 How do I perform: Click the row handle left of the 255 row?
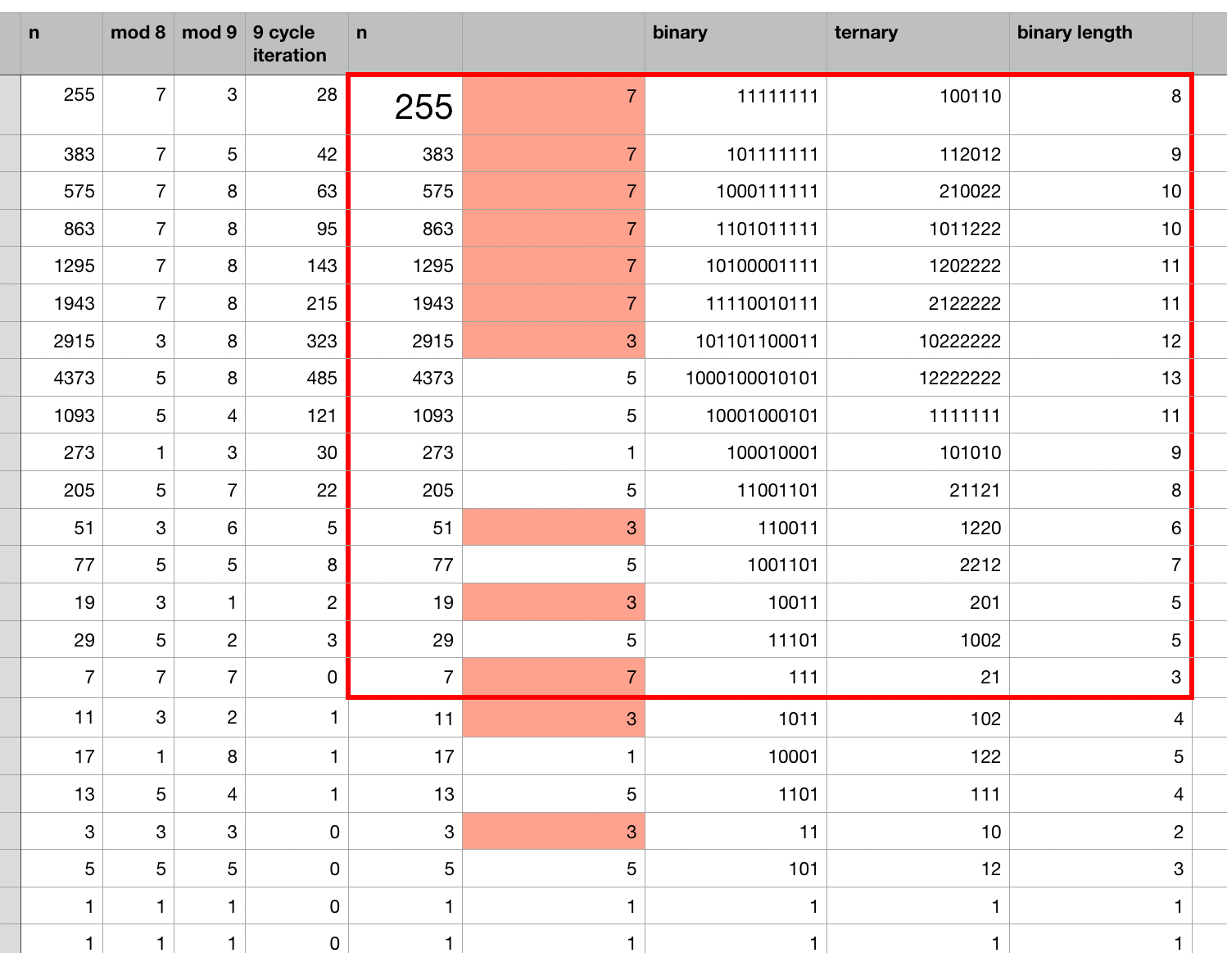pyautogui.click(x=9, y=105)
